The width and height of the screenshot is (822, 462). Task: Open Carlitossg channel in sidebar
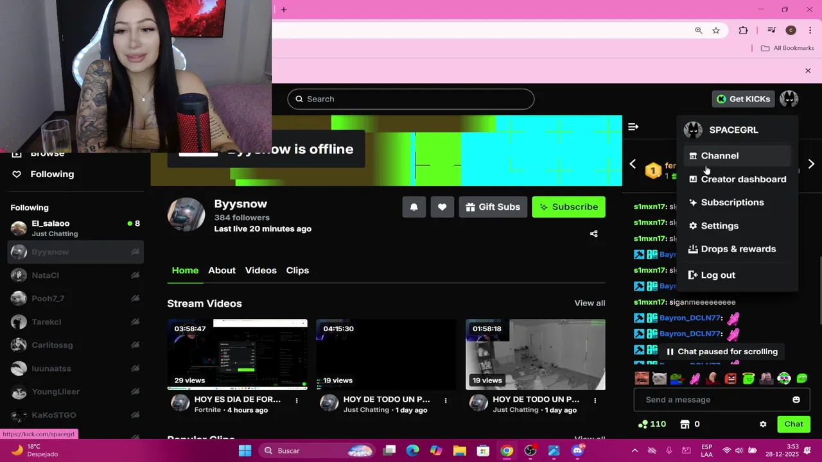[76, 345]
